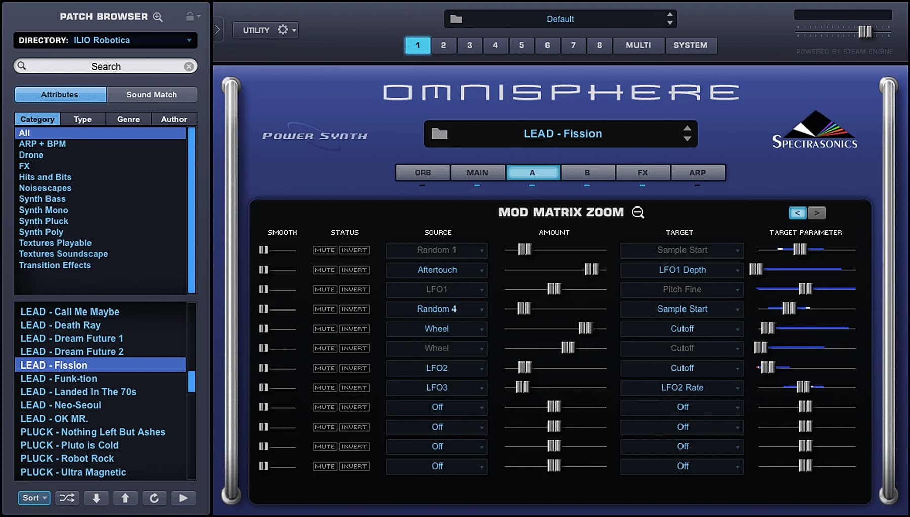The width and height of the screenshot is (910, 517).
Task: Select part 3 in the multi row
Action: (x=469, y=45)
